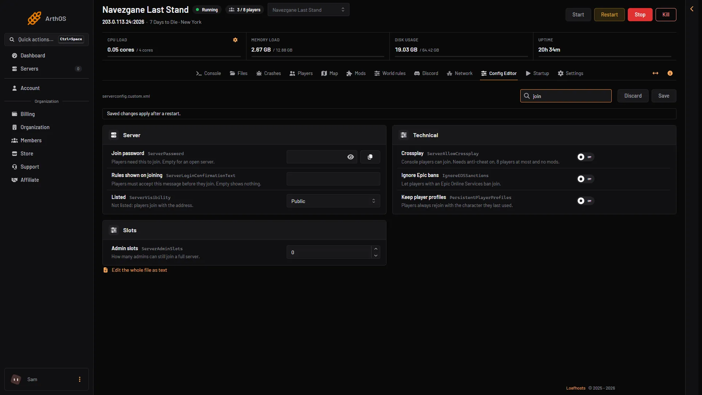The image size is (702, 395).
Task: Reveal the join password with eye icon
Action: (x=351, y=157)
